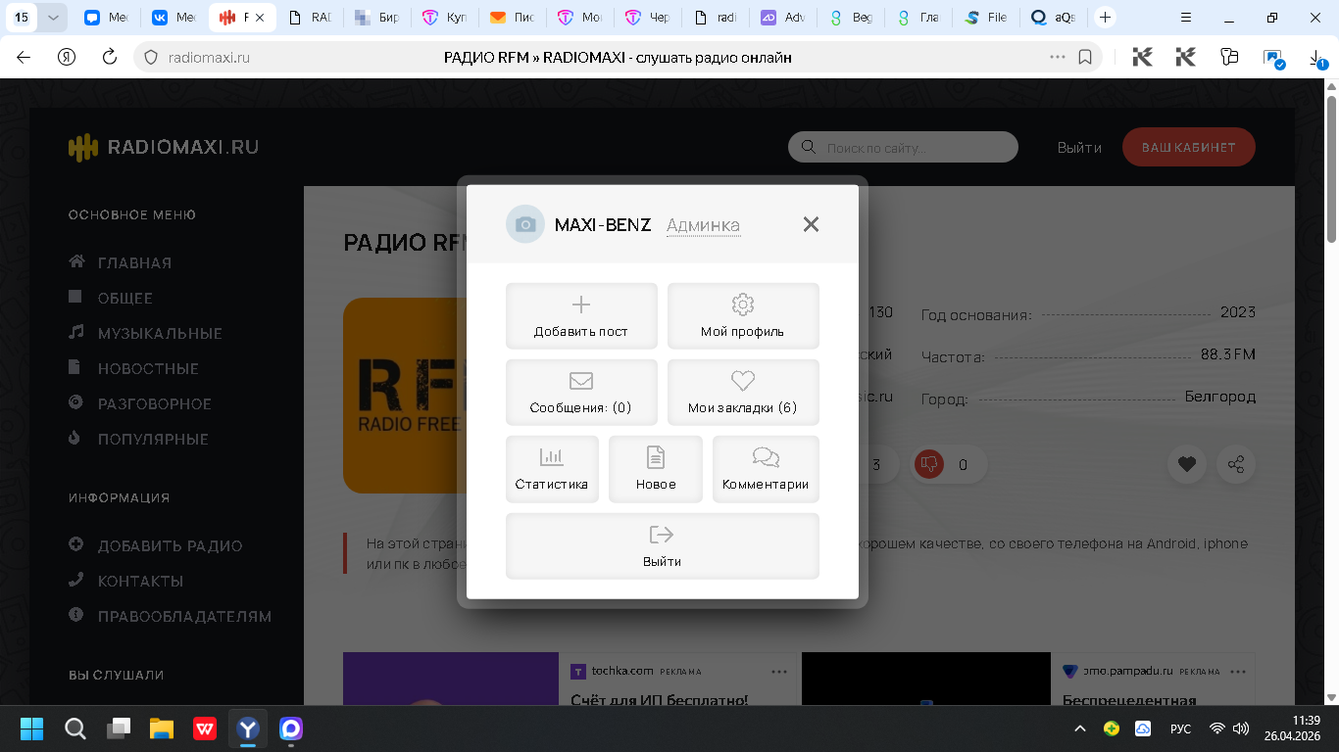Click the camera avatar icon beside MAXI-BENZ

(525, 224)
